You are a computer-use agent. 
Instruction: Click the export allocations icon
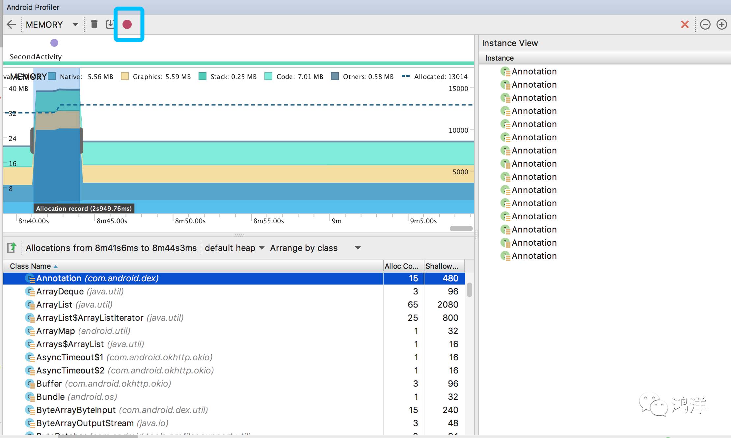coord(12,248)
